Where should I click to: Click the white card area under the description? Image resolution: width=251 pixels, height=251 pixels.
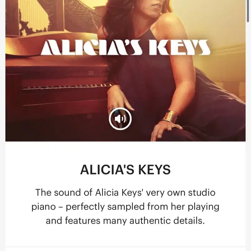[x=125, y=236]
